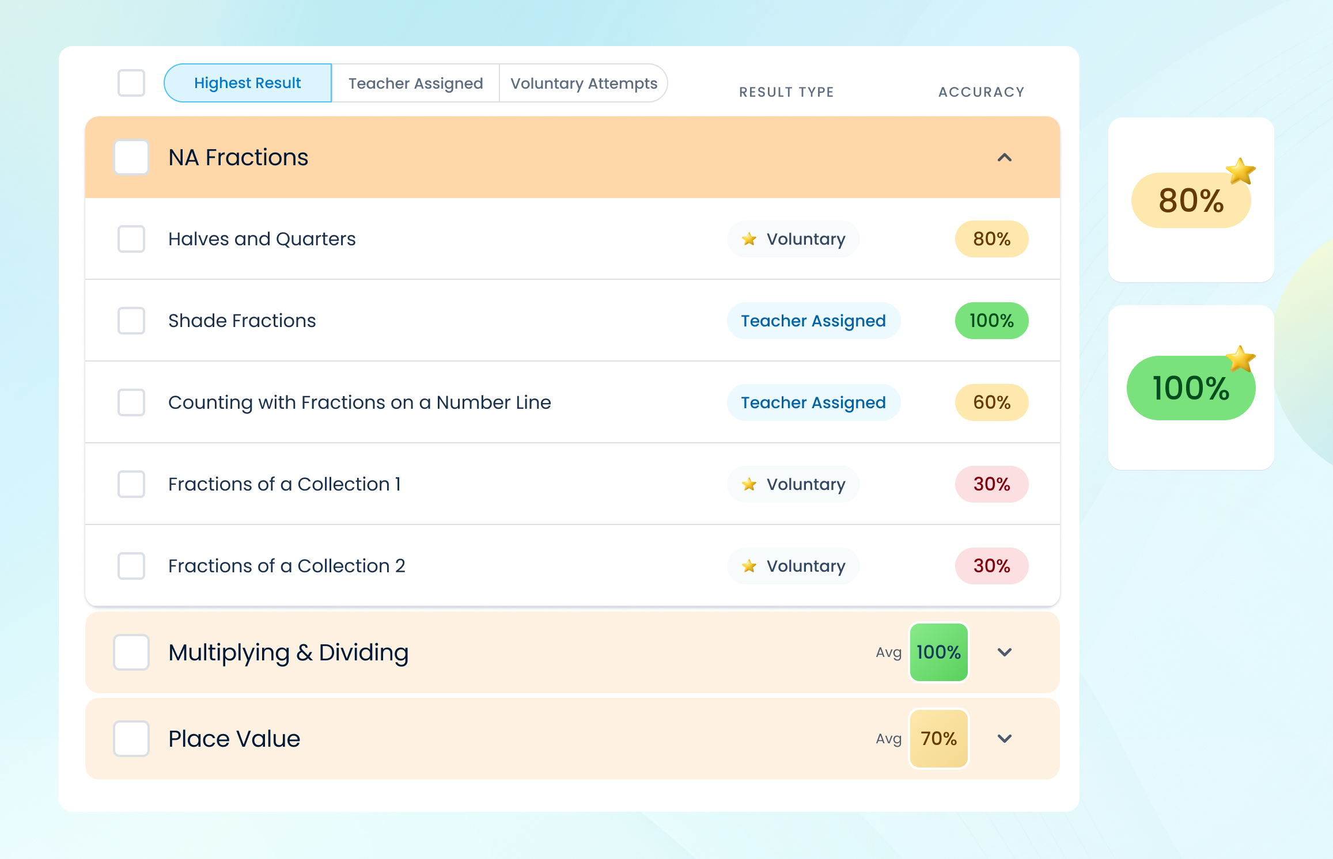Image resolution: width=1333 pixels, height=859 pixels.
Task: Select the Shade Fractions checkbox
Action: click(131, 321)
